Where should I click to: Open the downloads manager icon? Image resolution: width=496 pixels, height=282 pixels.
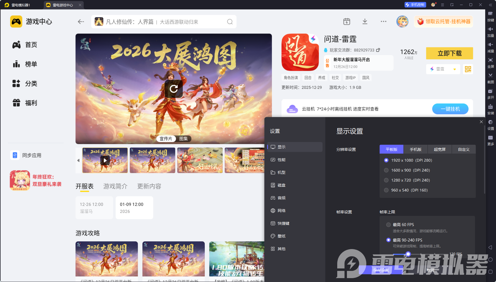pos(365,22)
